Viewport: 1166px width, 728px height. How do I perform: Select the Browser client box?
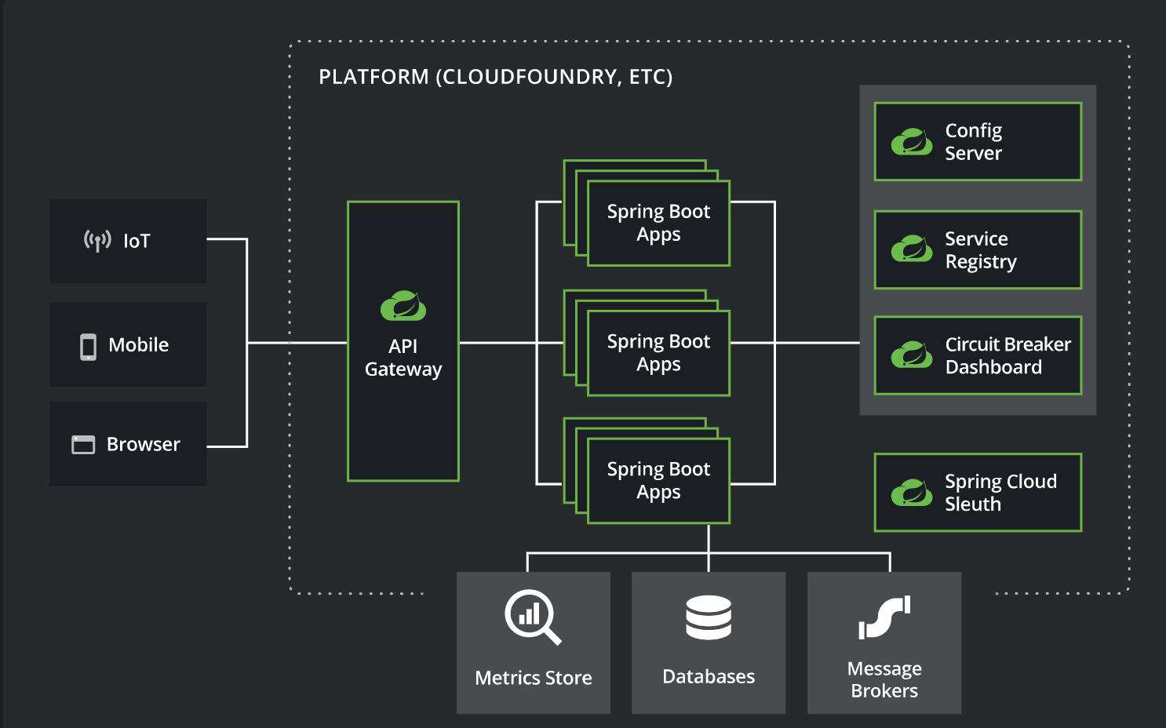click(x=128, y=444)
